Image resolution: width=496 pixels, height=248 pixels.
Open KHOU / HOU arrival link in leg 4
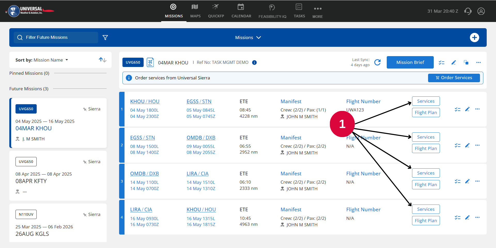(201, 209)
